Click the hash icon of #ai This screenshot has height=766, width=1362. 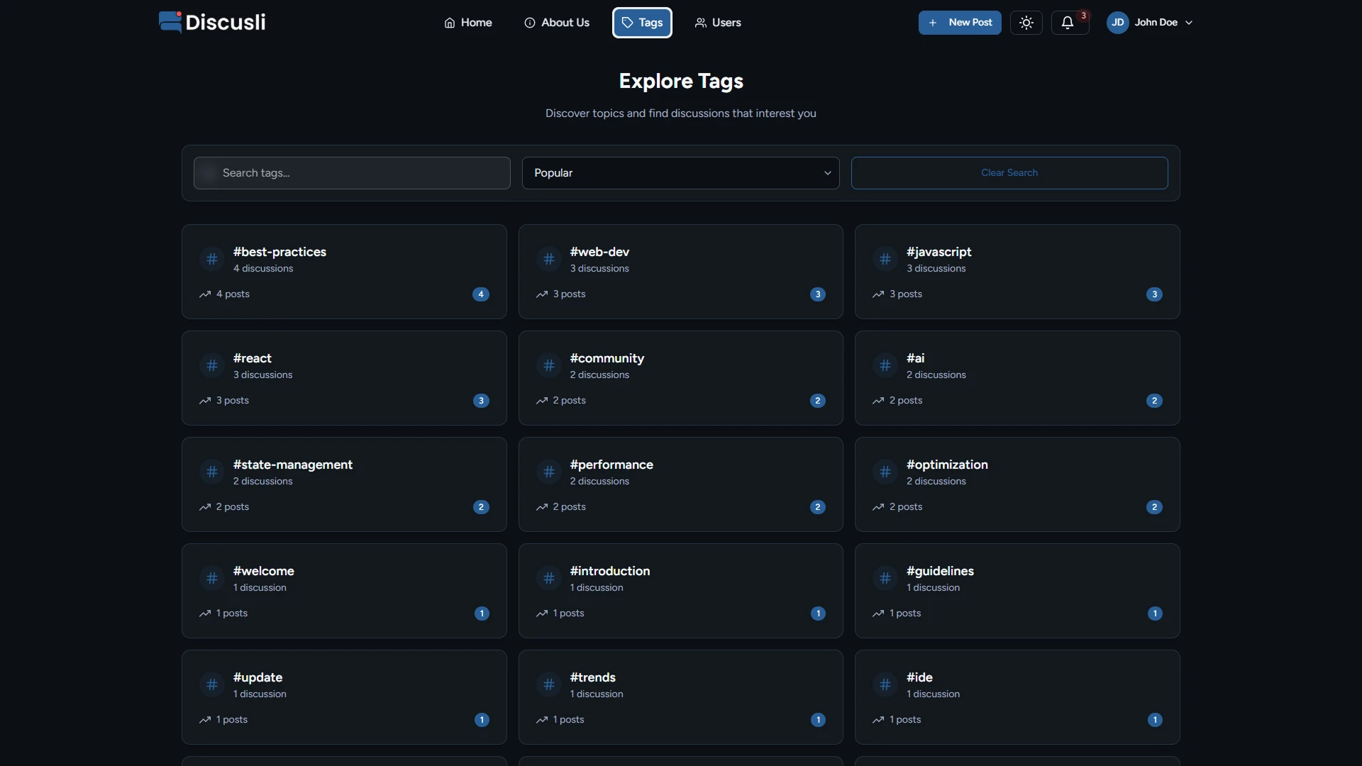[x=885, y=366]
